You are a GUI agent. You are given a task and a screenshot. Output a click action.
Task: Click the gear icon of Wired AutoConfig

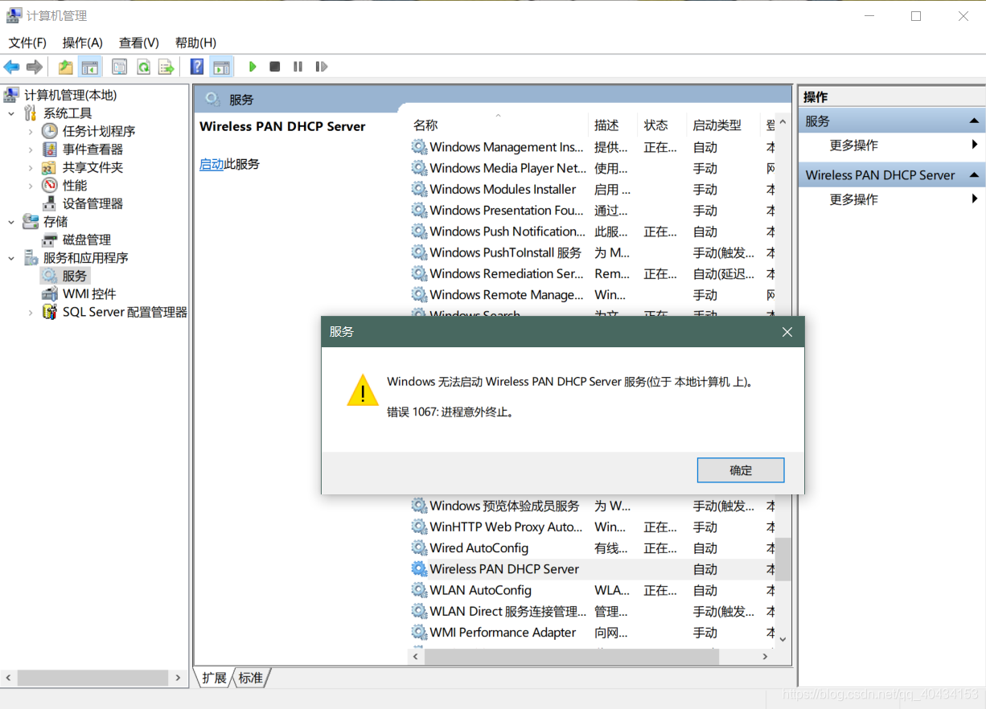(419, 548)
